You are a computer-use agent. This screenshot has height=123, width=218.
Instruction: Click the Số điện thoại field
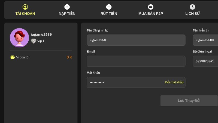(205, 61)
